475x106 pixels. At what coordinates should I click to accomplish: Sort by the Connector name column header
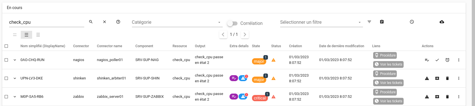click(x=110, y=46)
